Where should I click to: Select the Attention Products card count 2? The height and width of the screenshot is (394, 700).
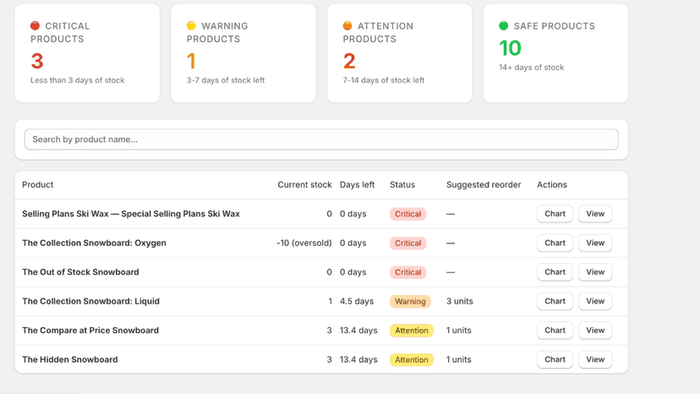349,61
